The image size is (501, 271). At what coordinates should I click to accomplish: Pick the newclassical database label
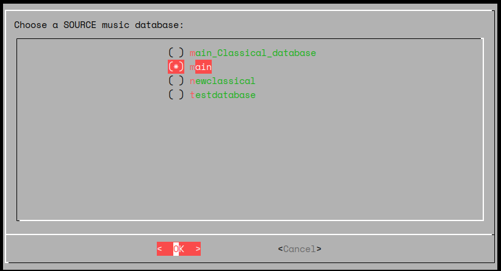tap(222, 81)
